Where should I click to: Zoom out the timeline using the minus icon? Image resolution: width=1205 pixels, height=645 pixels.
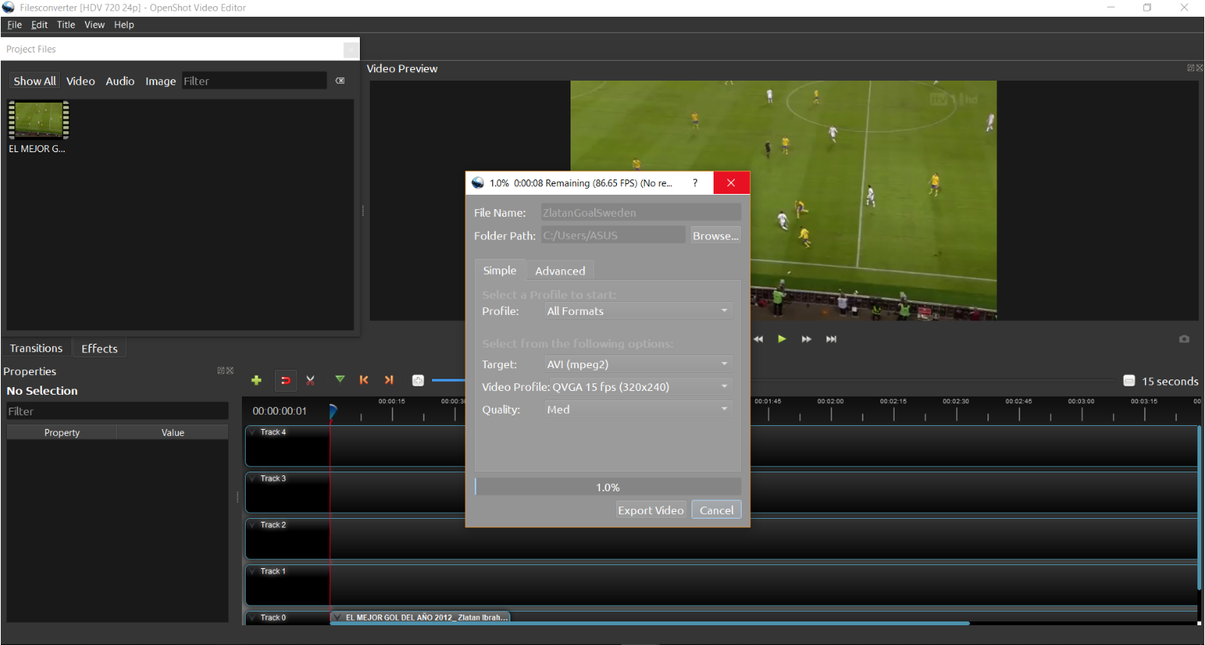click(x=1129, y=380)
